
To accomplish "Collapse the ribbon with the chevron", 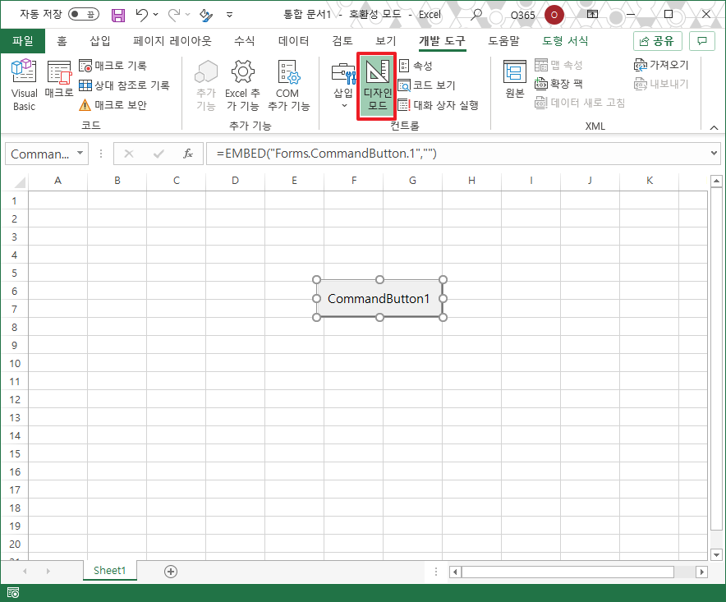I will click(x=714, y=127).
